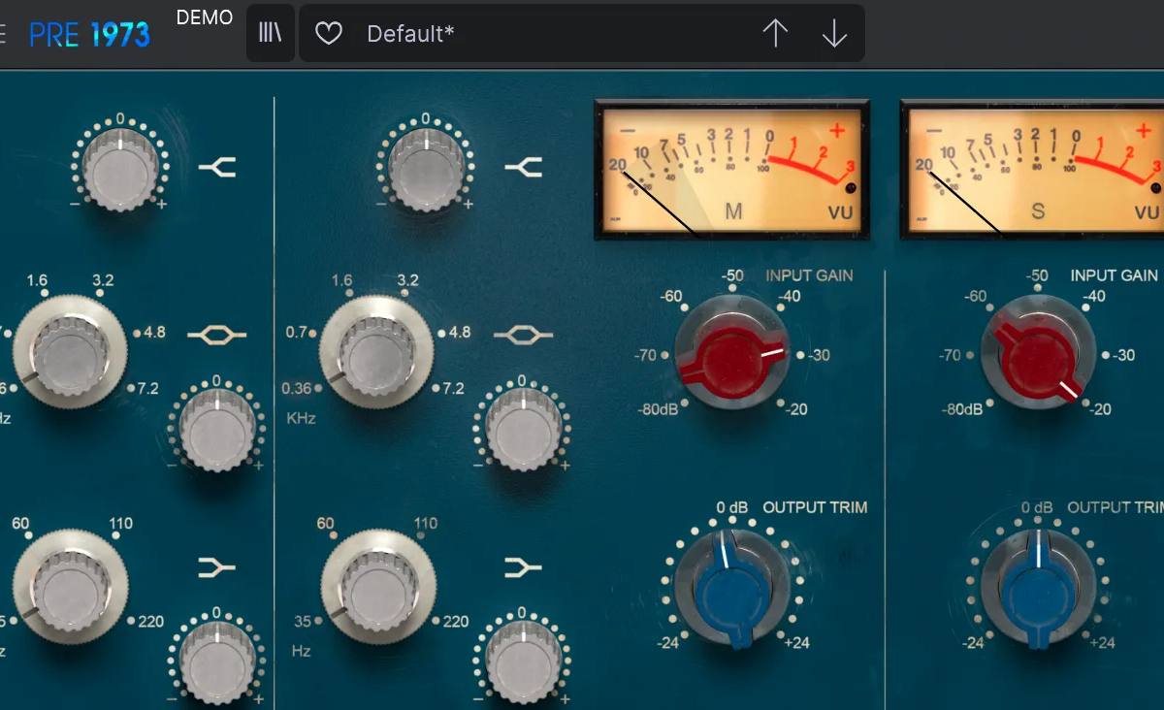Select 110 Hz mark in left strip
Screen dimensions: 1164x710
[120, 524]
